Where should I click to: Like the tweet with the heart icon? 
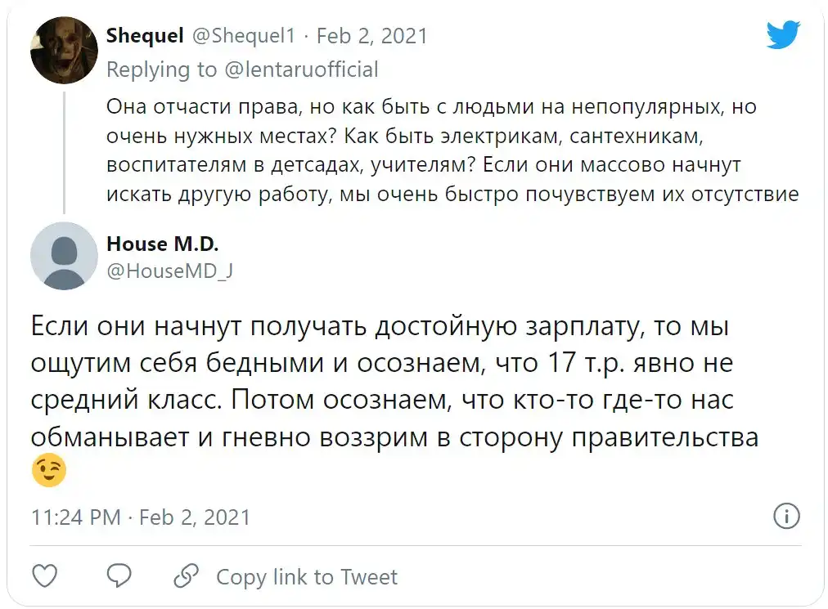coord(45,575)
